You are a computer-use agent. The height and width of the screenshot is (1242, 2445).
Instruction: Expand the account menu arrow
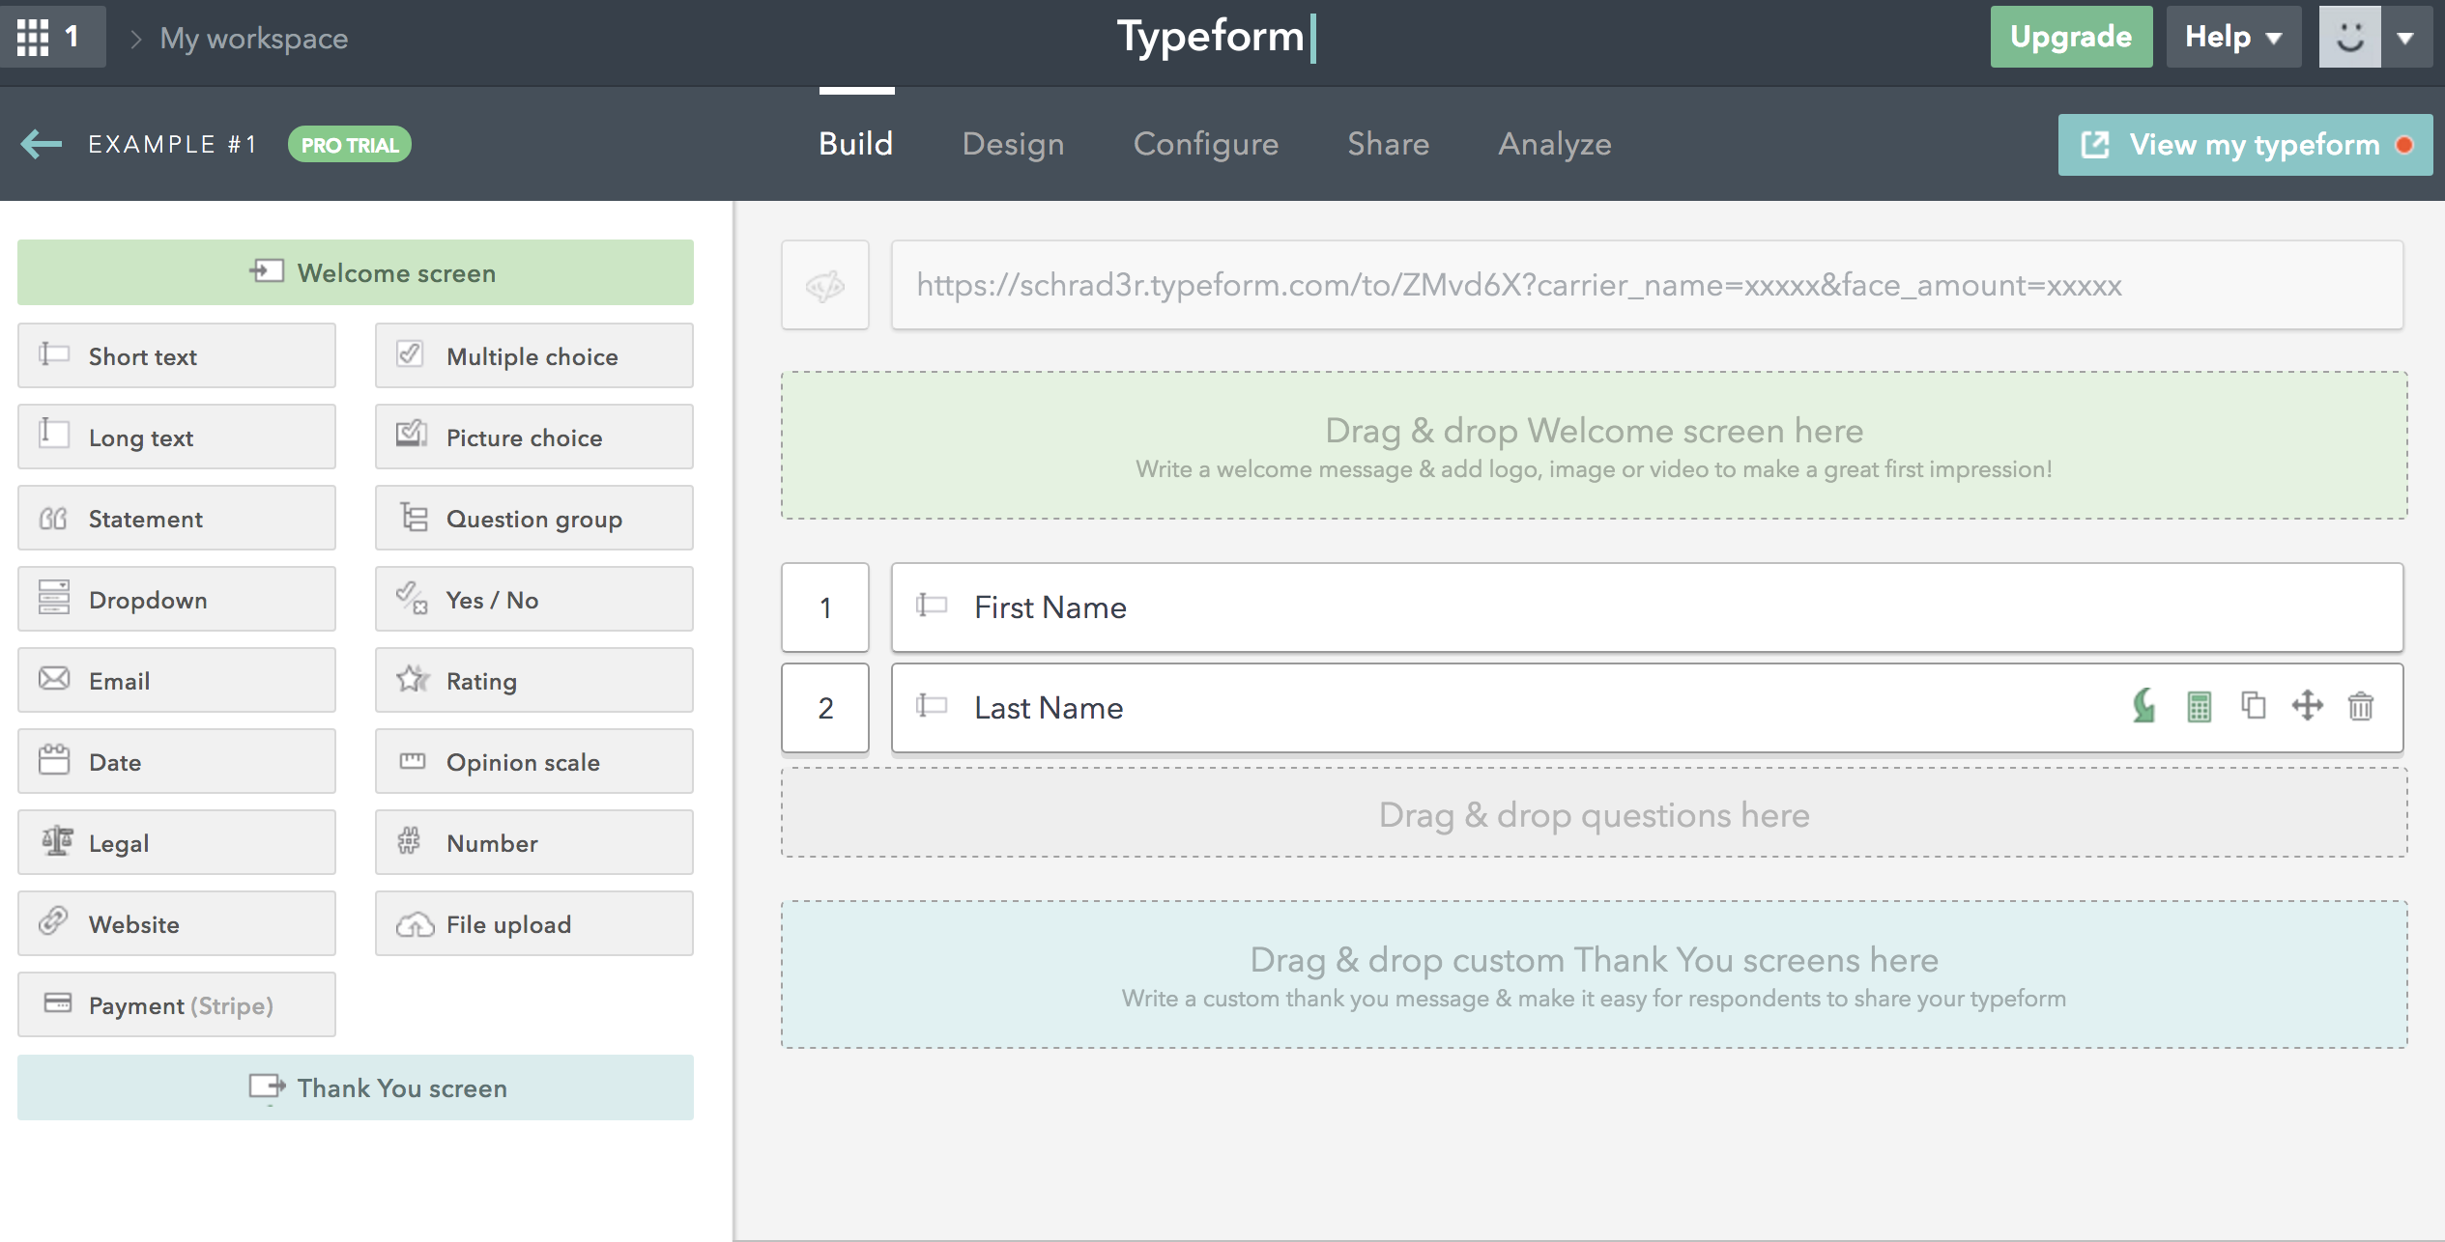tap(2405, 38)
